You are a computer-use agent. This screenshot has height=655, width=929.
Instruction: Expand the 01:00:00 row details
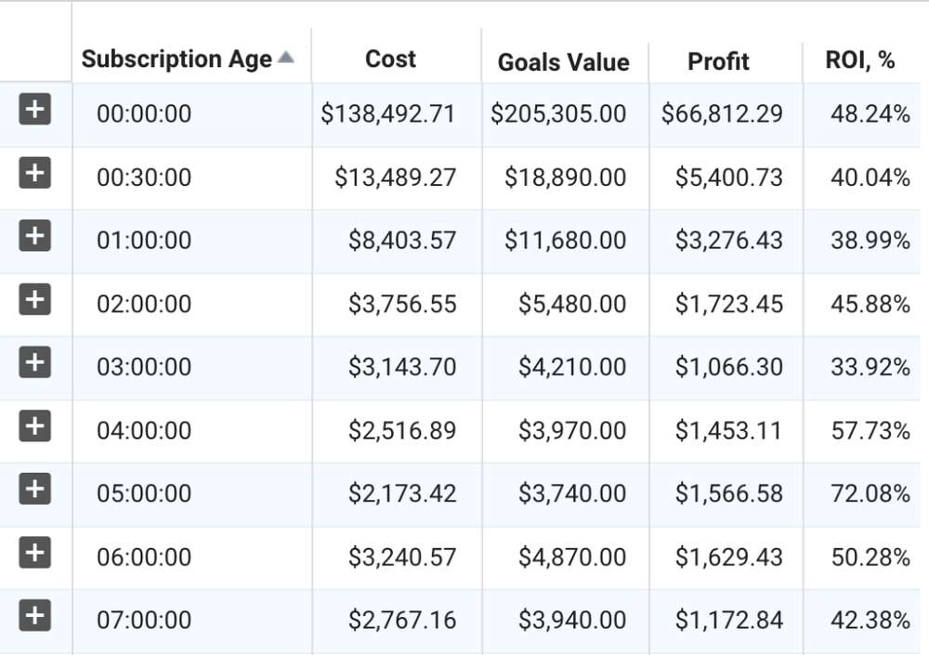point(34,237)
